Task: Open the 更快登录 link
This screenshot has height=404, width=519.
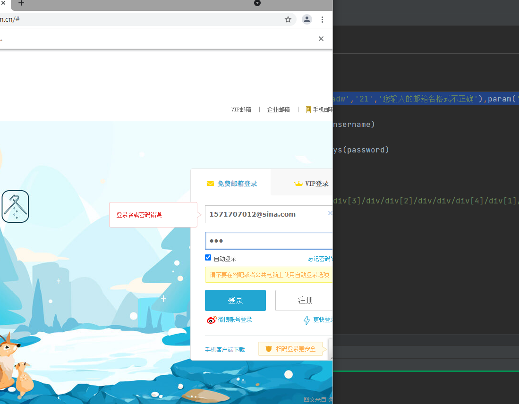Action: (323, 320)
